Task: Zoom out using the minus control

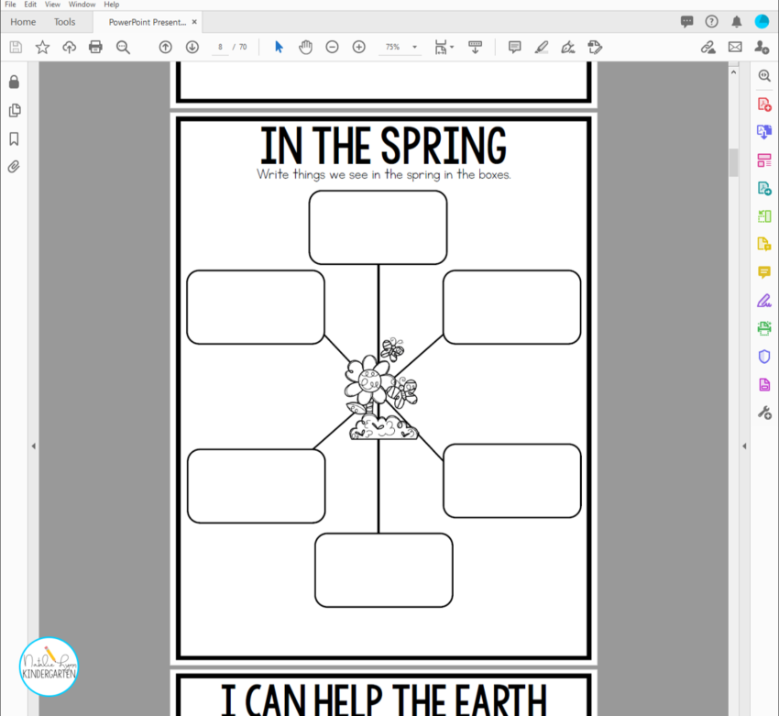Action: 332,47
